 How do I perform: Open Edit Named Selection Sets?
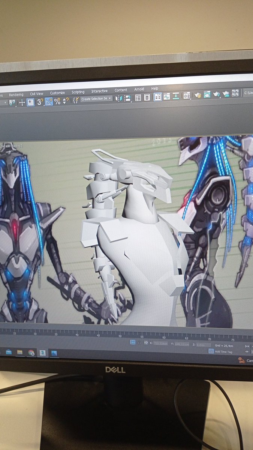pos(76,100)
